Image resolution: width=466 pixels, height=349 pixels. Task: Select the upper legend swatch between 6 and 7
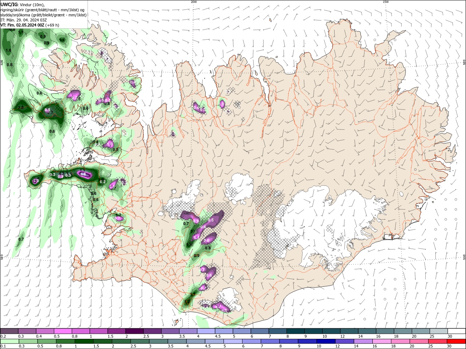pyautogui.click(x=260, y=331)
